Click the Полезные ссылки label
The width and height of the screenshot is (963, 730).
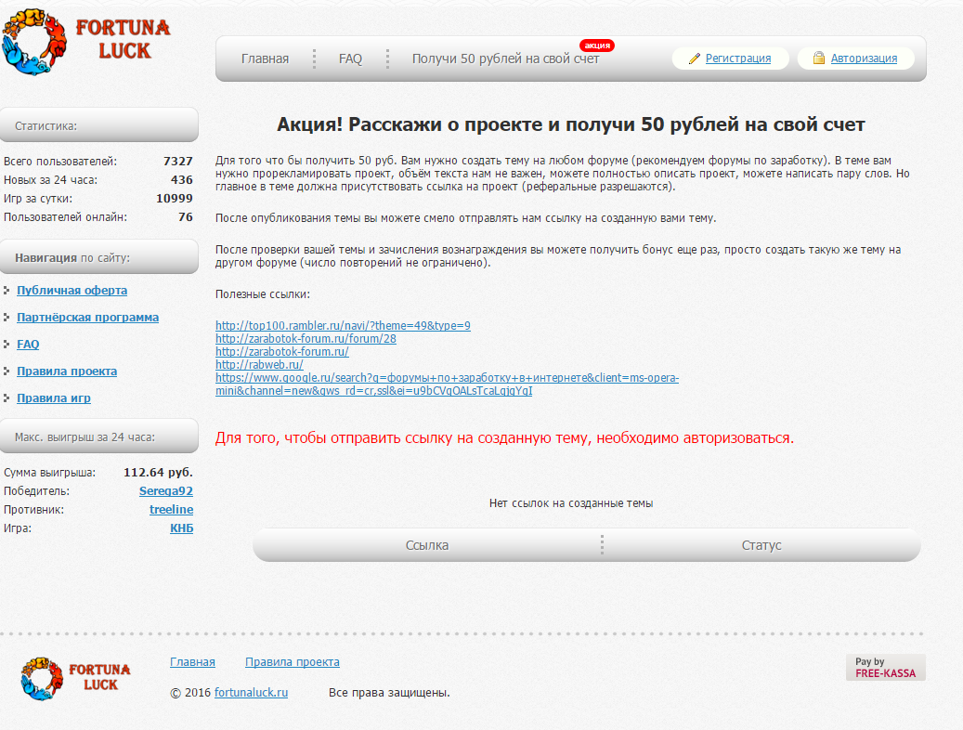click(263, 294)
